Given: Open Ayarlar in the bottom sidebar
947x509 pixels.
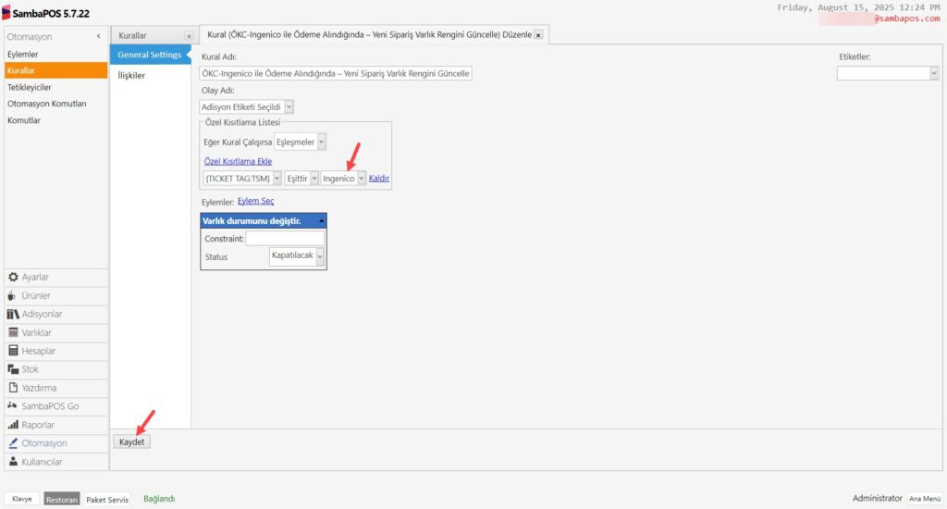Looking at the screenshot, I should tap(35, 277).
